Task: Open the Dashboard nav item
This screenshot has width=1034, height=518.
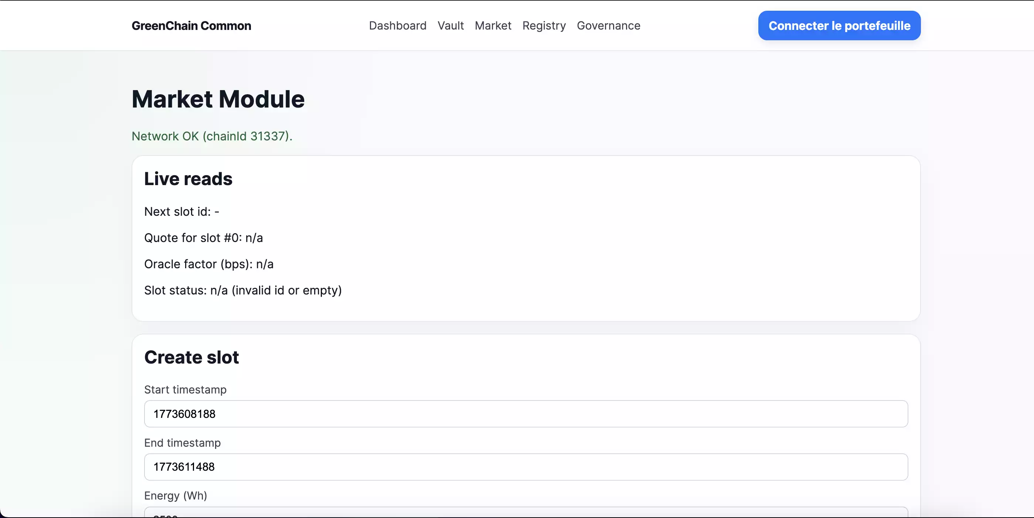Action: pyautogui.click(x=397, y=26)
